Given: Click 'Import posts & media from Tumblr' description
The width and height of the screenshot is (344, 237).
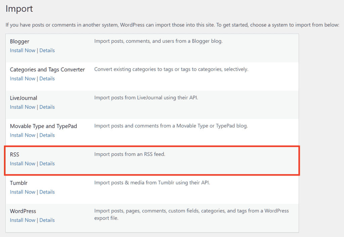Looking at the screenshot, I should [152, 183].
